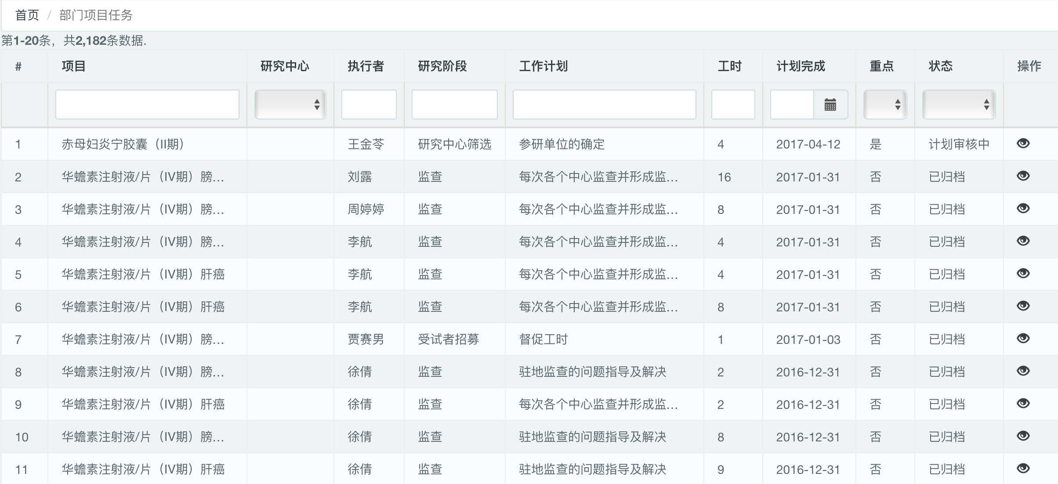Click executor name 王金苓
The height and width of the screenshot is (484, 1058).
[x=366, y=144]
